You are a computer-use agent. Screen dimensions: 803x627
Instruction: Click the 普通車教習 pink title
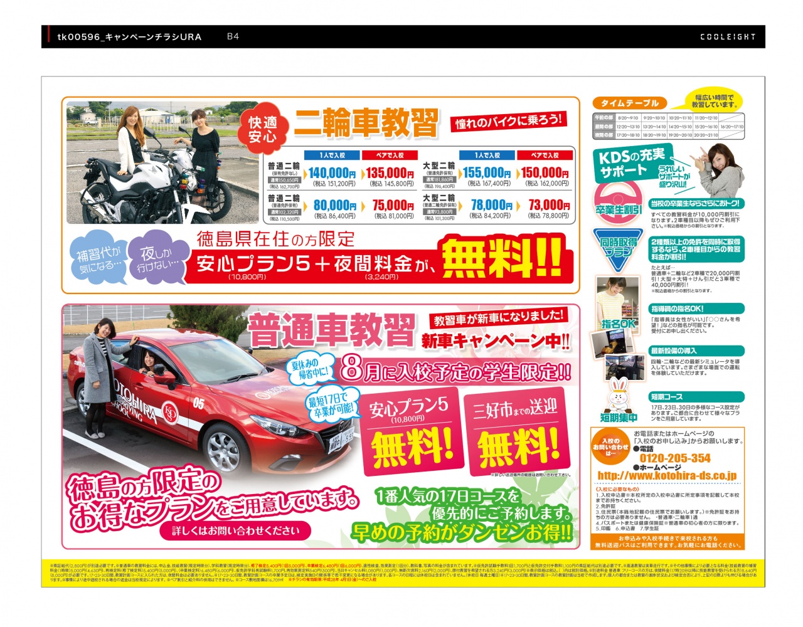pos(331,330)
